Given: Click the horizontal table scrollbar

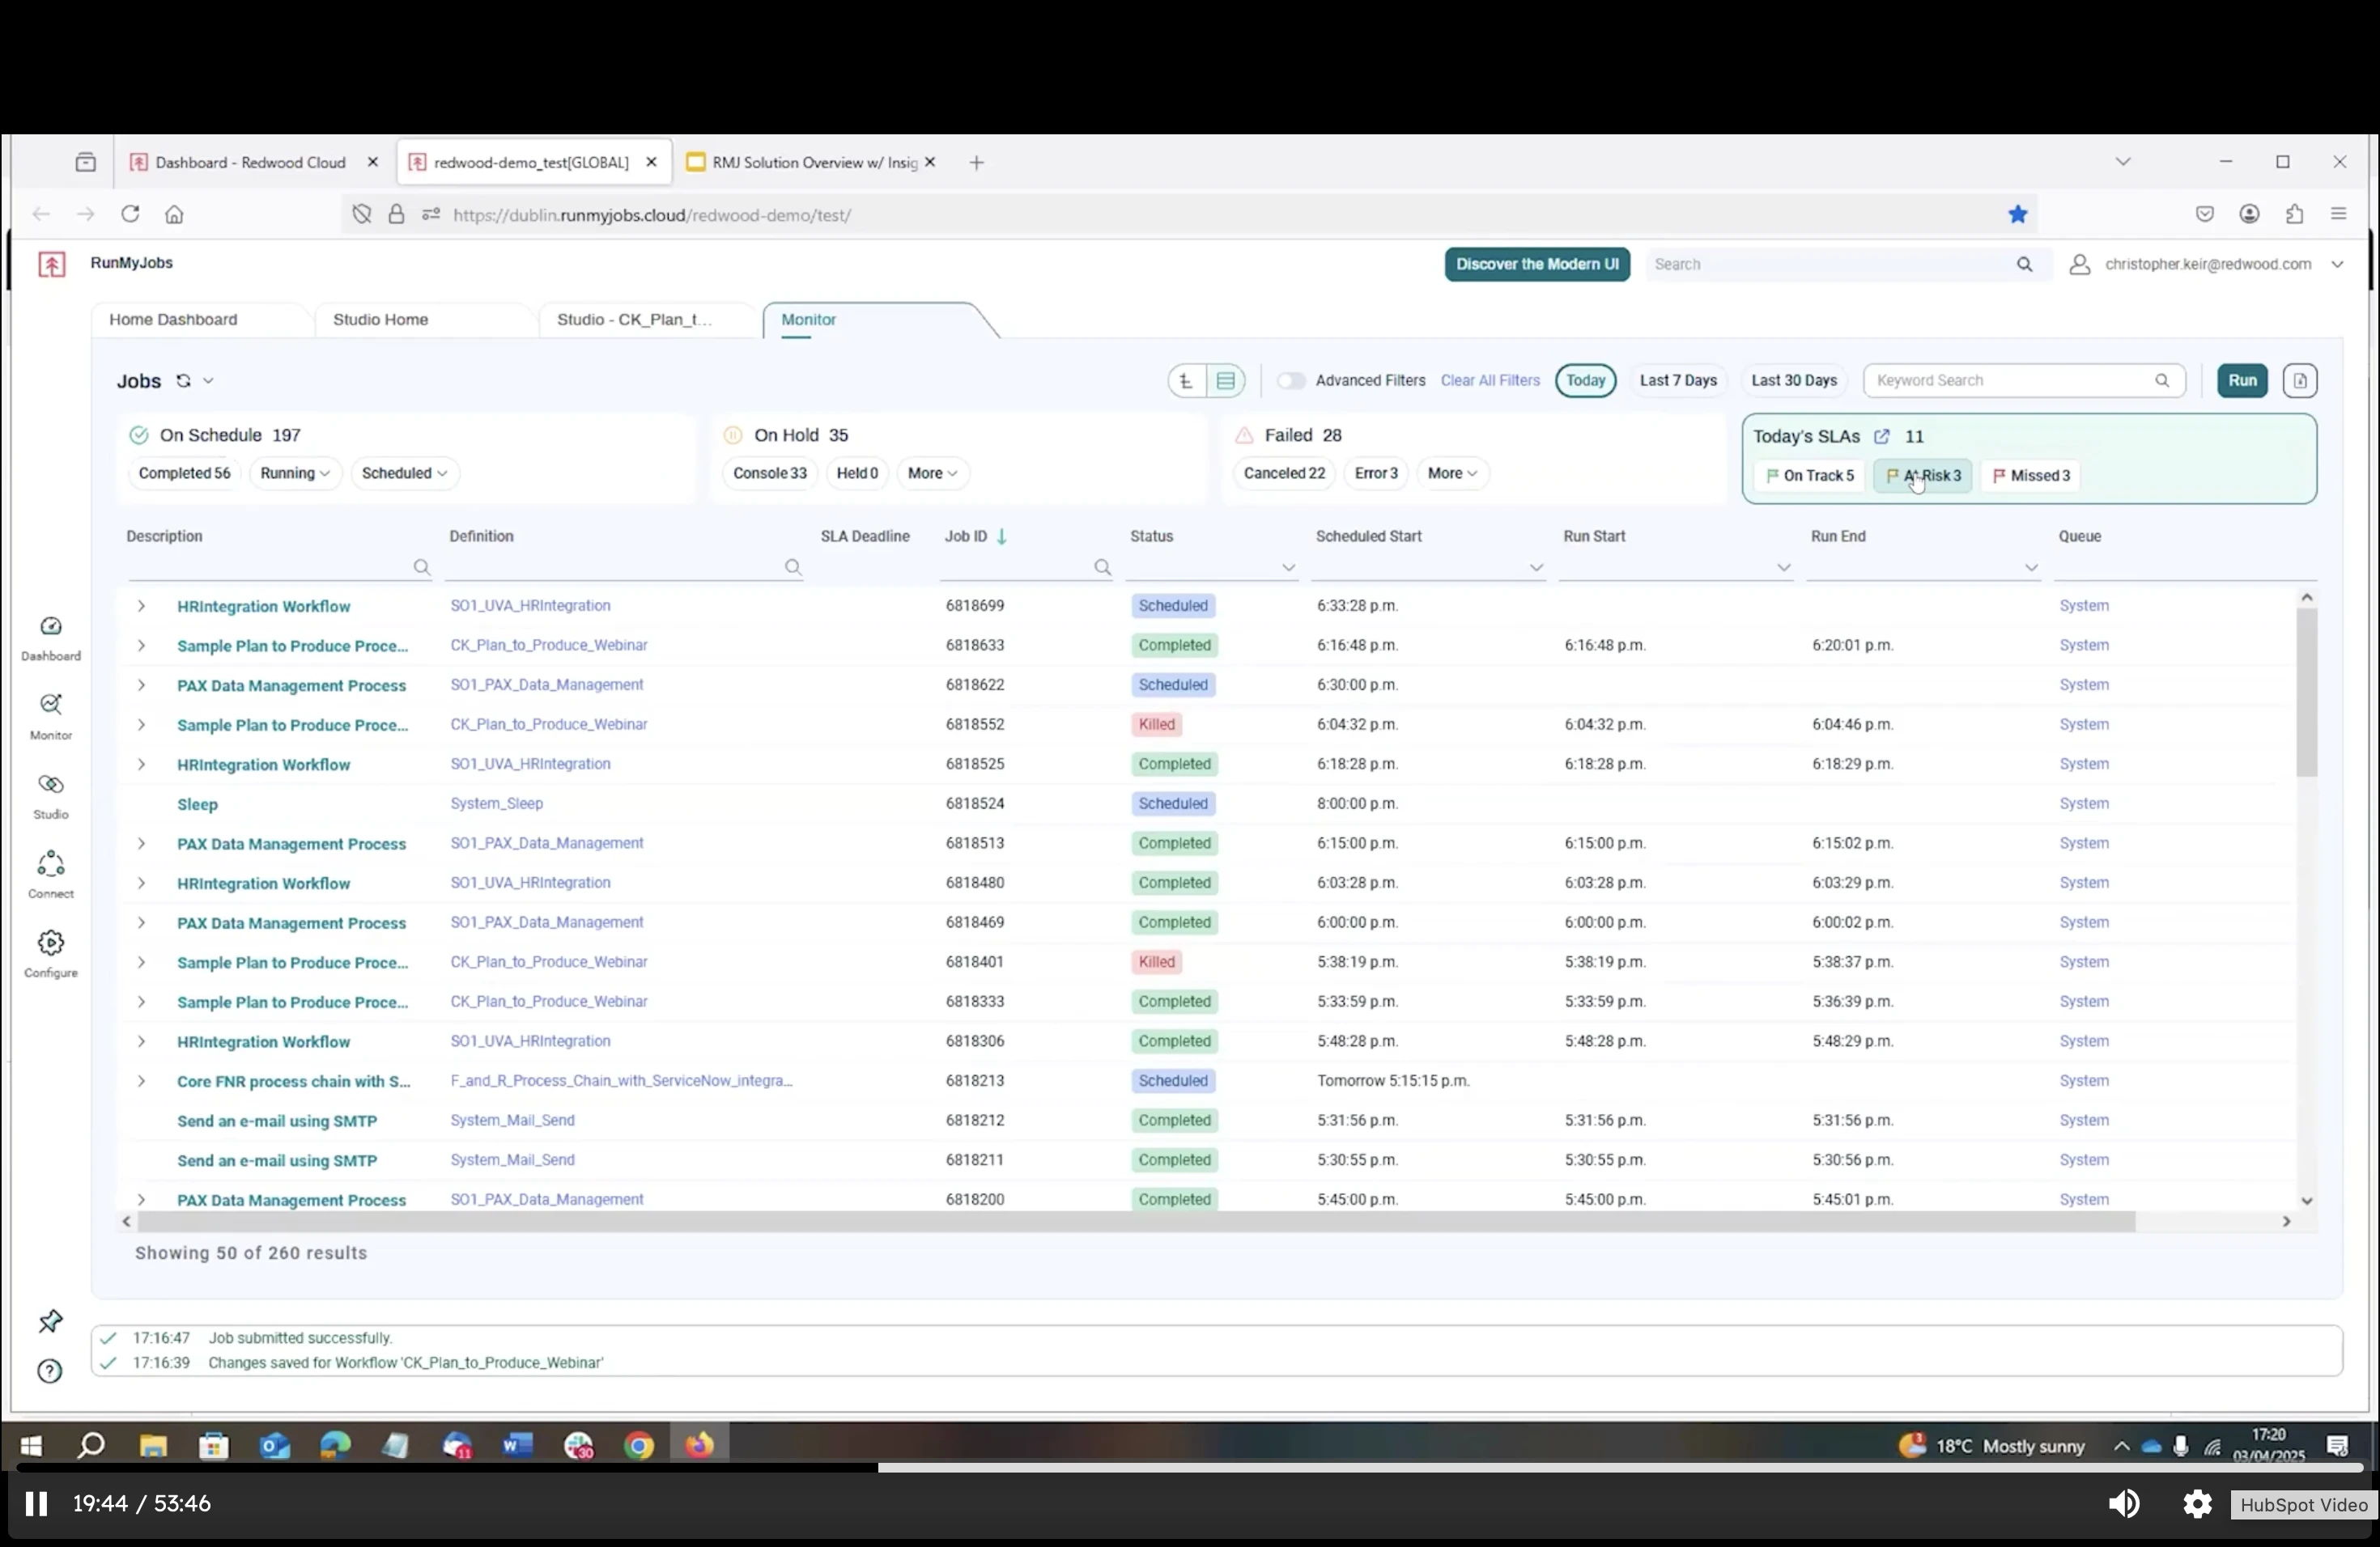Looking at the screenshot, I should point(1136,1223).
